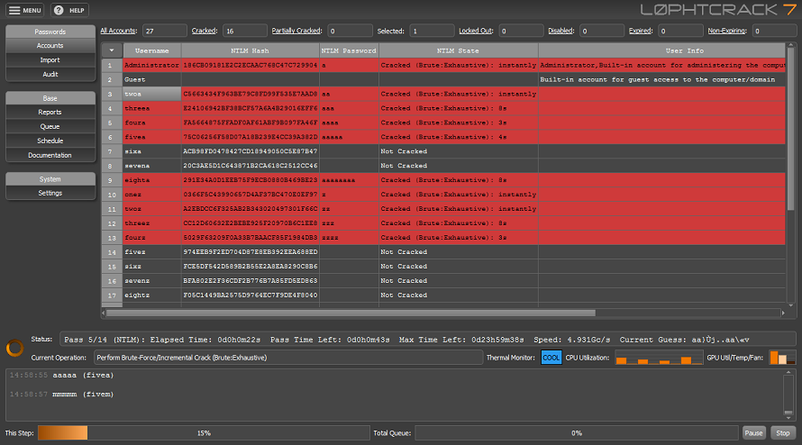Screen dimensions: 802x445
Task: Select the Base section header
Action: click(50, 98)
